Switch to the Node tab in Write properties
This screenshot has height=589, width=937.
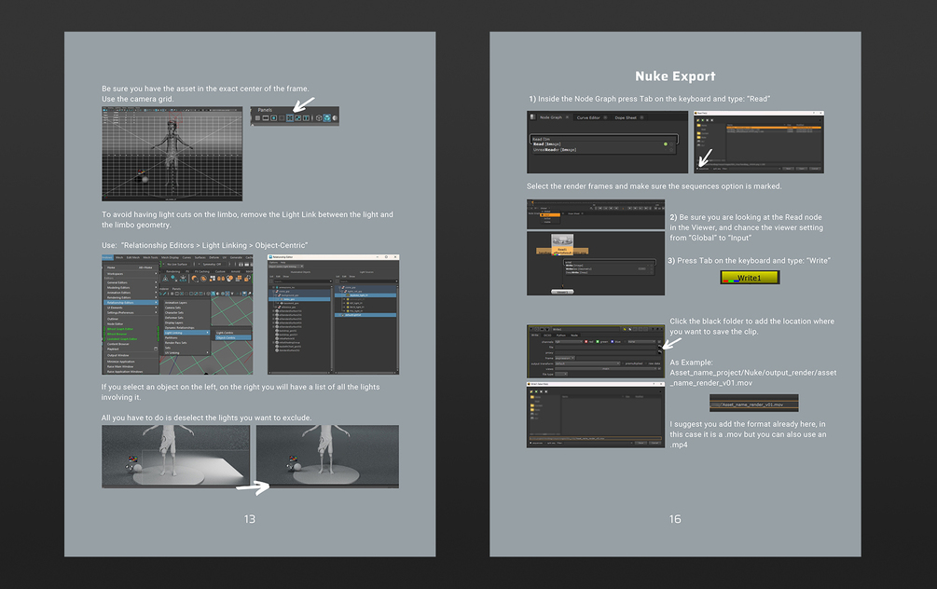pos(574,336)
